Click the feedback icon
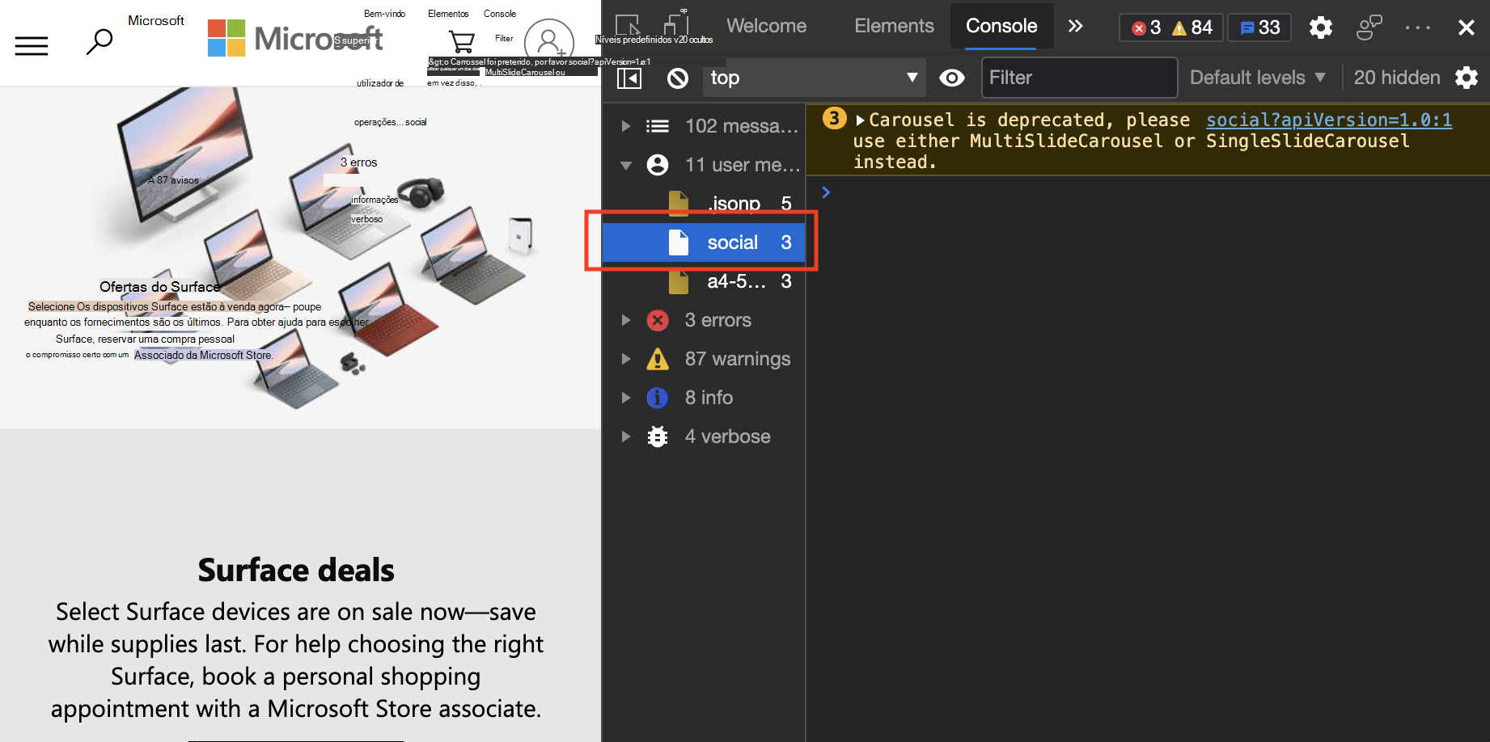This screenshot has height=742, width=1490. [1369, 27]
